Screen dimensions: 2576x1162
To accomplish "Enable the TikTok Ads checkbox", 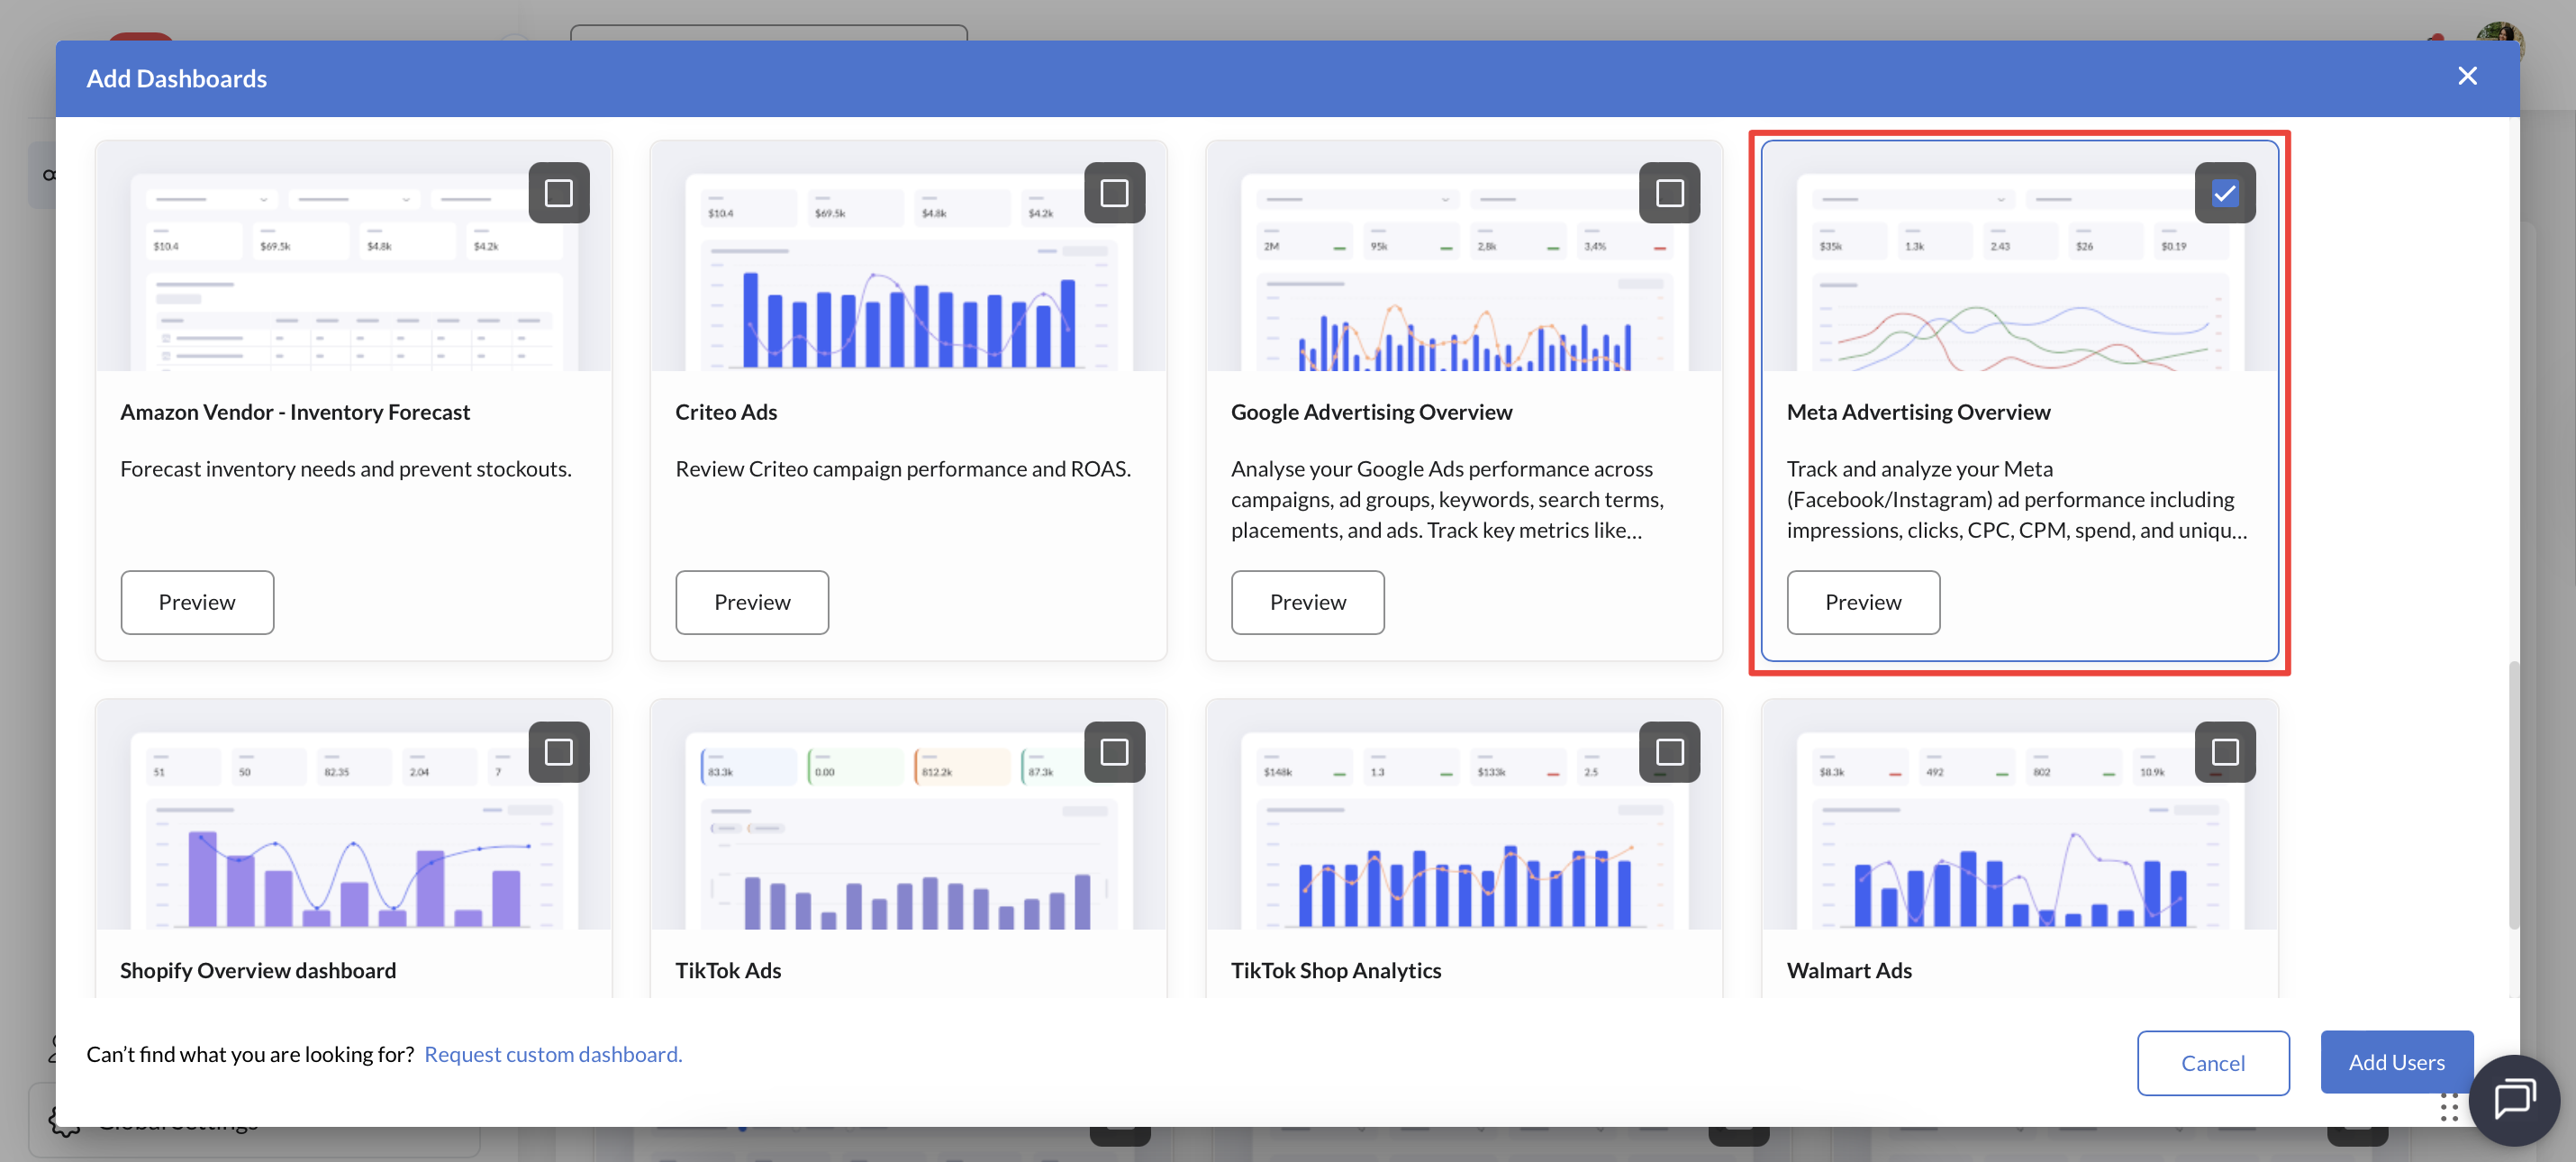I will [x=1114, y=751].
